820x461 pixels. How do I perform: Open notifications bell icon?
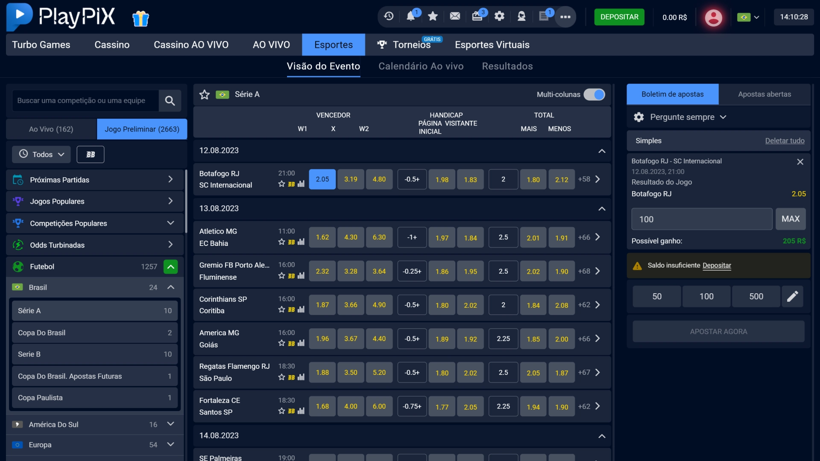[411, 16]
